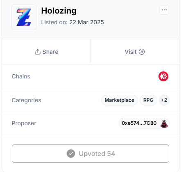This screenshot has width=181, height=172.
Task: Click the share upload icon
Action: point(38,52)
